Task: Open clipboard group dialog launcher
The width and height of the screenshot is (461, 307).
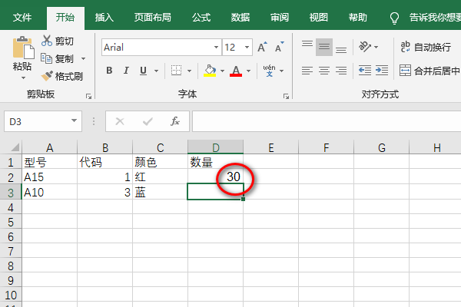Action: [88, 96]
